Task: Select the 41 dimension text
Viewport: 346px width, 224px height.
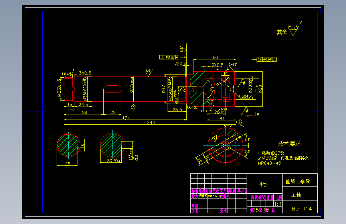Action: (x=222, y=118)
